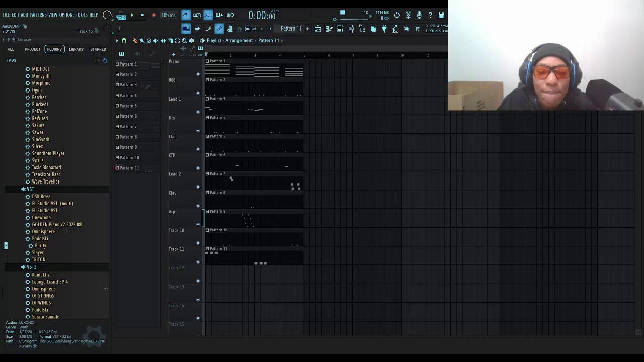This screenshot has width=644, height=362.
Task: Open the PATTERNS menu
Action: [x=38, y=15]
